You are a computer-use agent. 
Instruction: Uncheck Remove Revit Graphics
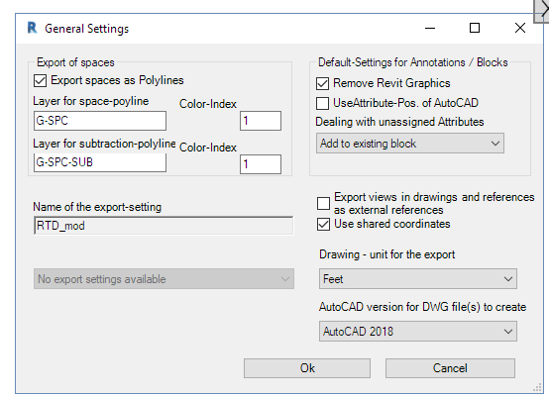coord(322,83)
